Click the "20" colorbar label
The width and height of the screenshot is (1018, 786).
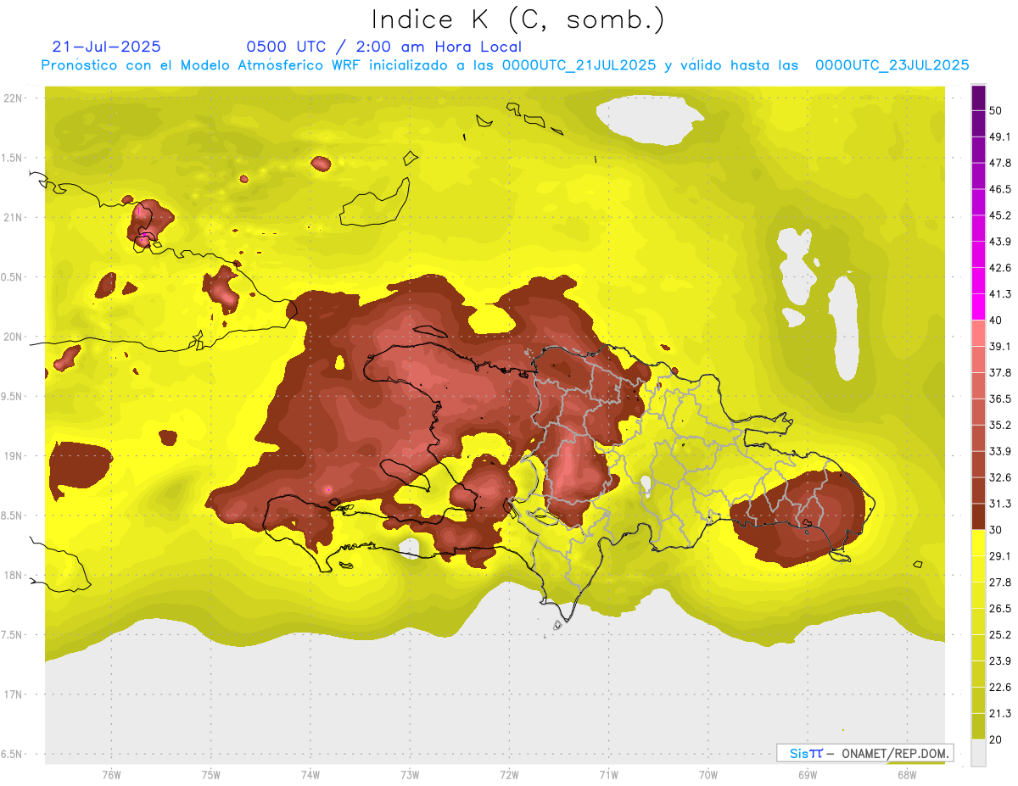coord(996,739)
